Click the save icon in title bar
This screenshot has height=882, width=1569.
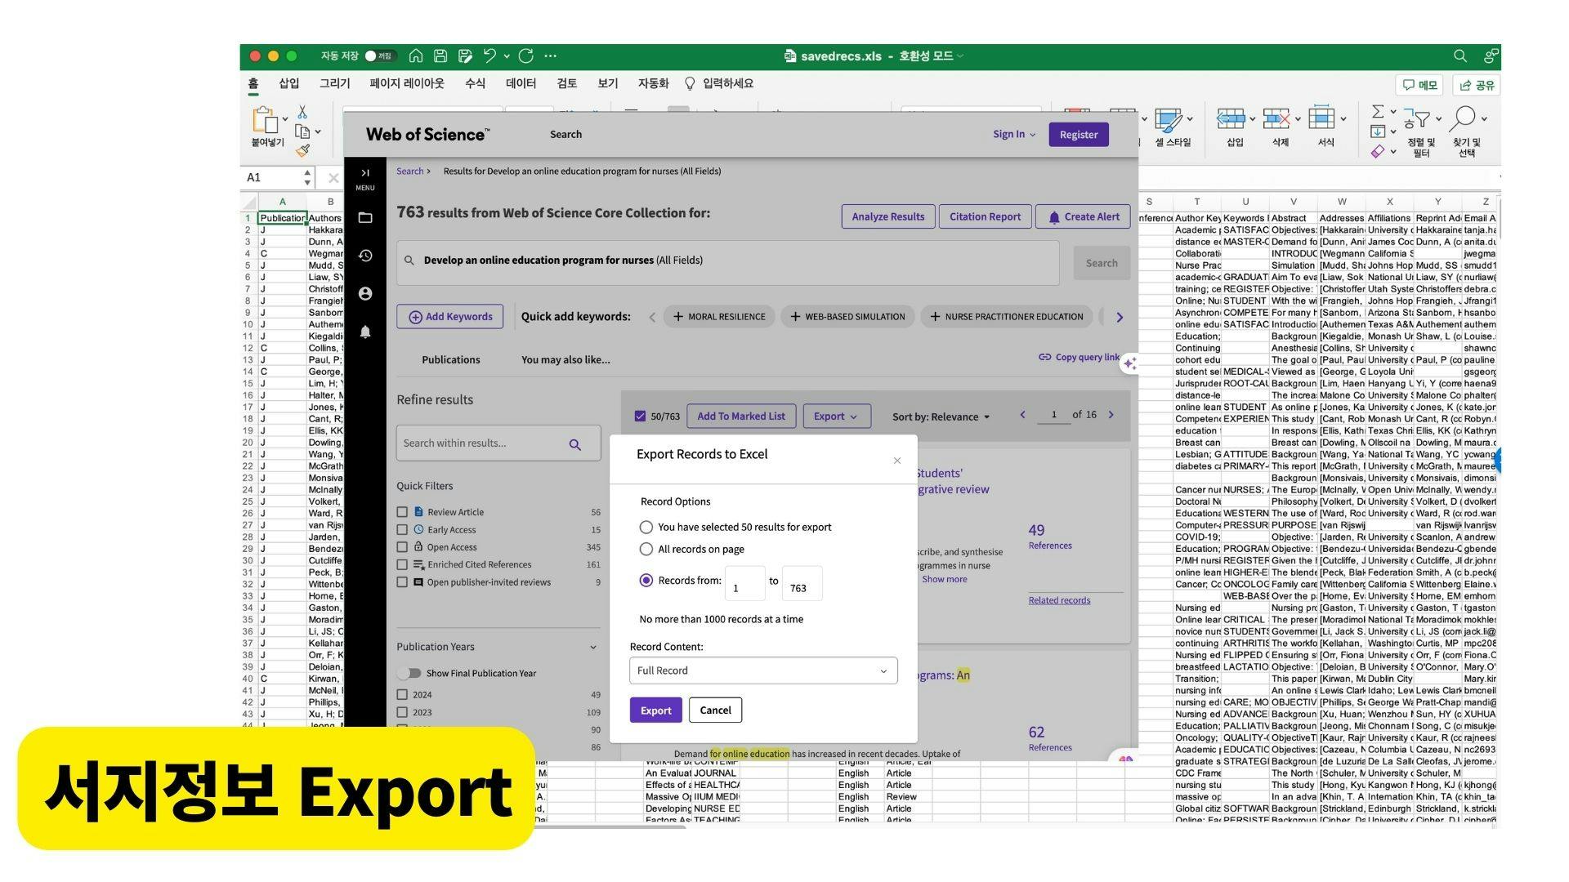tap(440, 56)
